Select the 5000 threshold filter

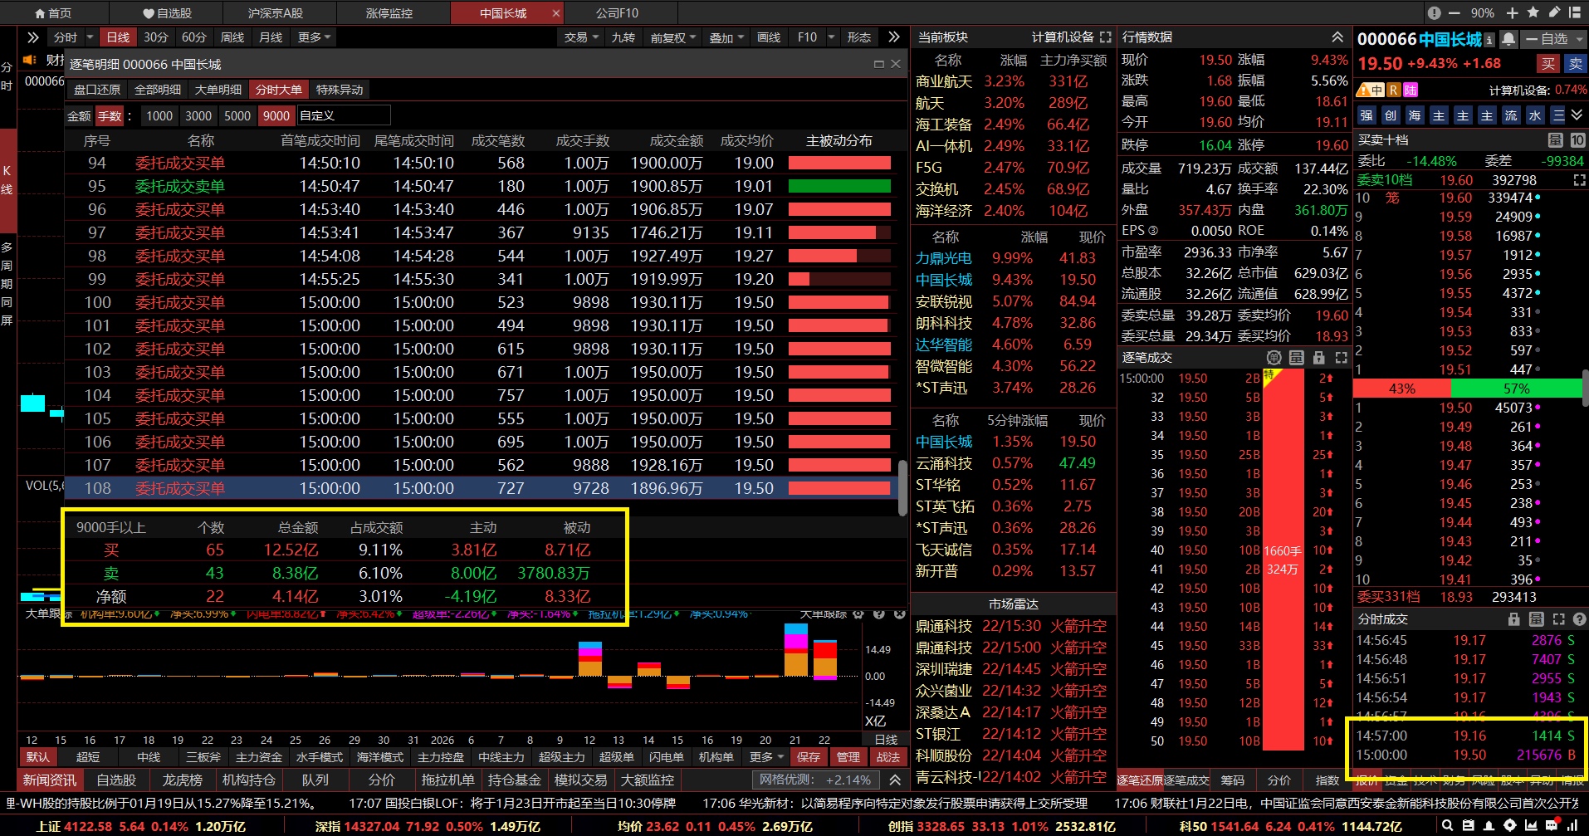[237, 116]
